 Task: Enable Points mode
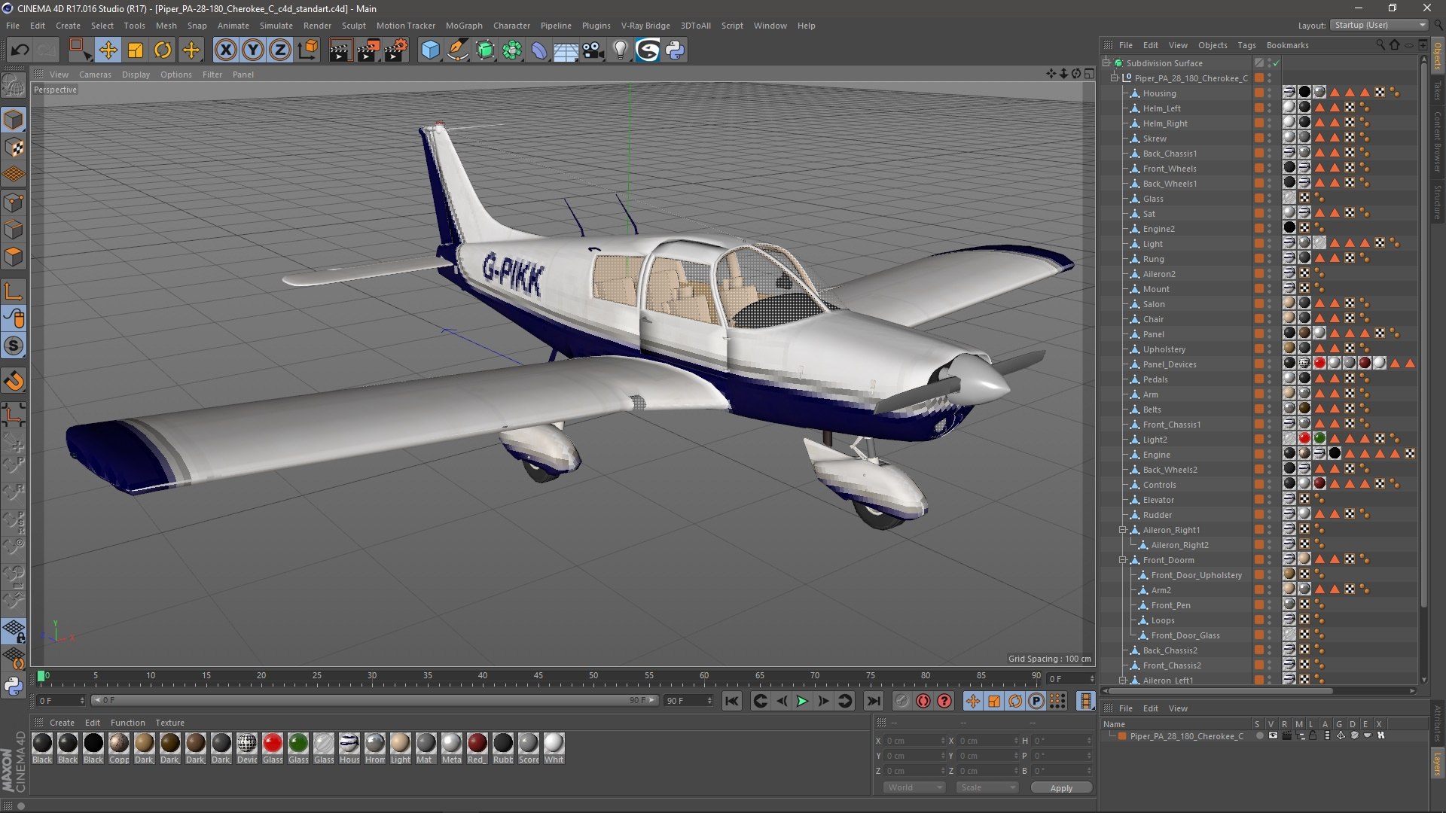[x=14, y=202]
